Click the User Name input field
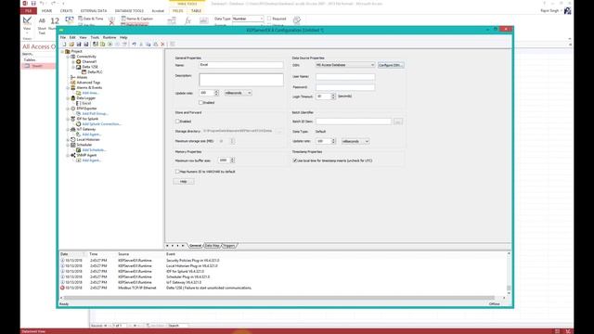 coord(345,77)
